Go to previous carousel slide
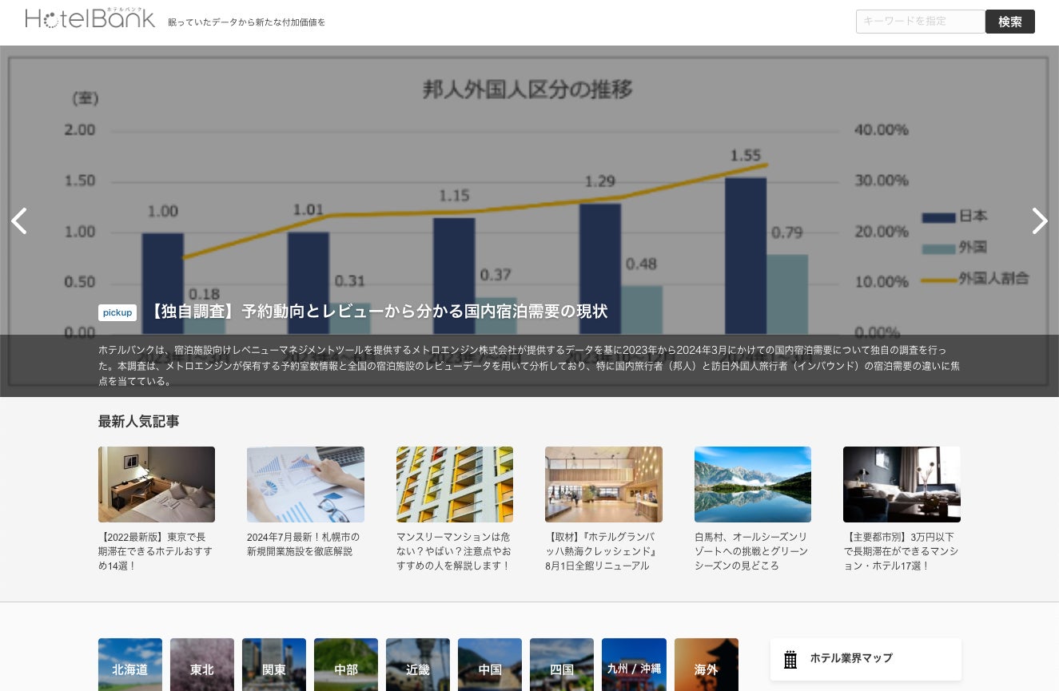 click(x=19, y=221)
